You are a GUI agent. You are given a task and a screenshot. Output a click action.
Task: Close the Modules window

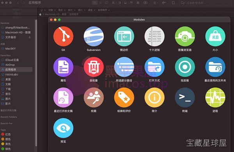pos(51,20)
